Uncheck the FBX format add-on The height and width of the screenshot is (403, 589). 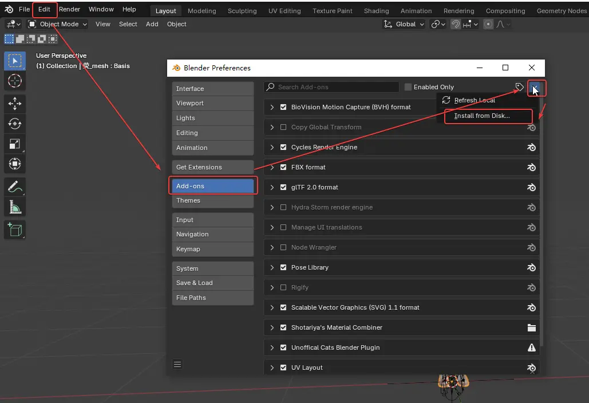tap(283, 167)
